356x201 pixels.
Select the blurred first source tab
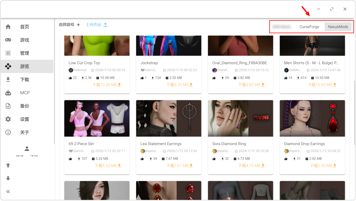pos(282,27)
